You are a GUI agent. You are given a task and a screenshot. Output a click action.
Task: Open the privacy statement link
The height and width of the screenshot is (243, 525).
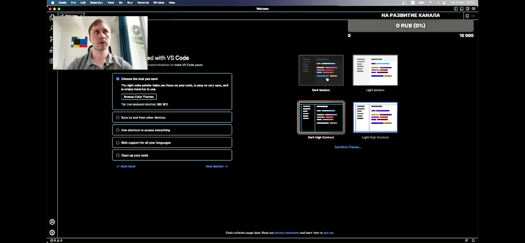[287, 233]
